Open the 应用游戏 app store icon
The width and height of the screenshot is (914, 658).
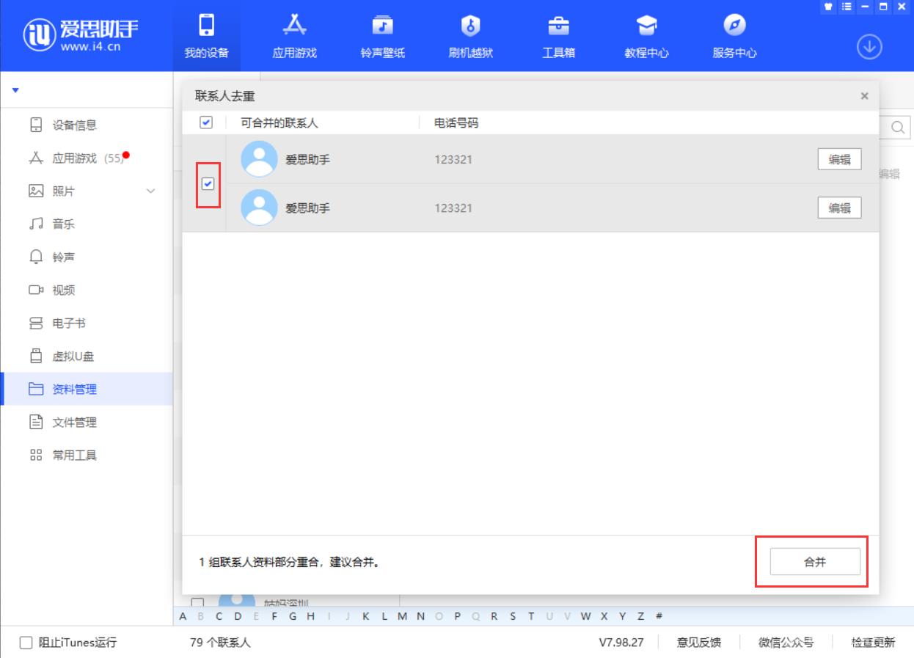[x=294, y=27]
